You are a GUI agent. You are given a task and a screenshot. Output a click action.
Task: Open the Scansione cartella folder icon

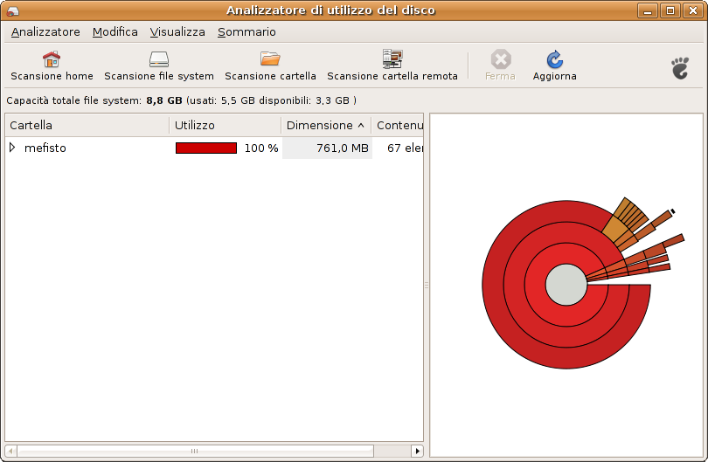point(270,59)
